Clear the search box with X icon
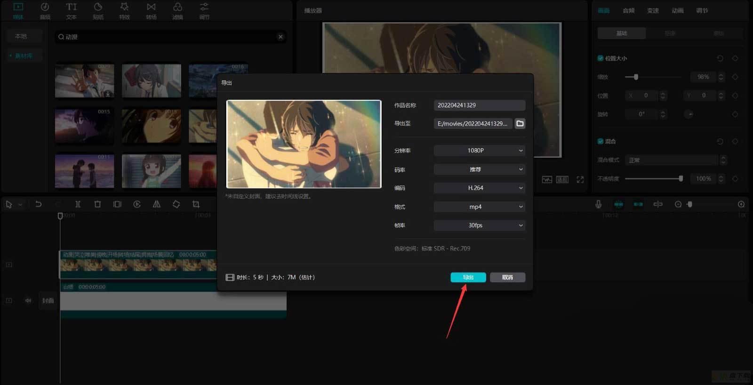 [x=280, y=37]
